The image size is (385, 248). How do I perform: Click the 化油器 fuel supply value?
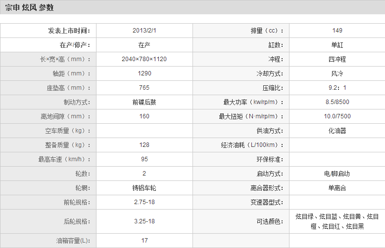[337, 131]
